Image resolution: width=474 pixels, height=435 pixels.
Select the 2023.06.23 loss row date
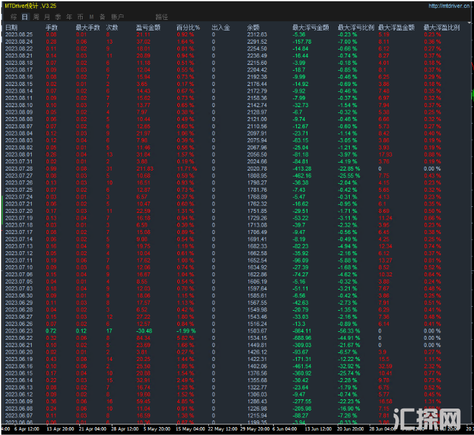tap(19, 331)
